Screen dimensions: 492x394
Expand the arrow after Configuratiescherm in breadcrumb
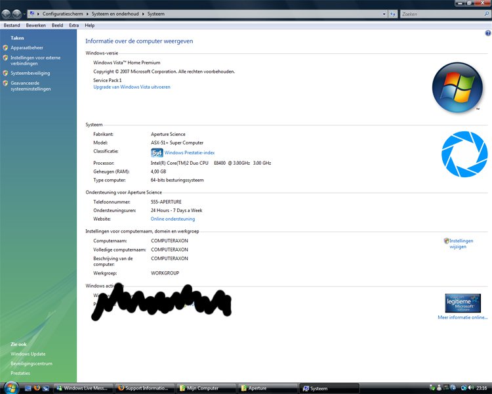(x=87, y=14)
